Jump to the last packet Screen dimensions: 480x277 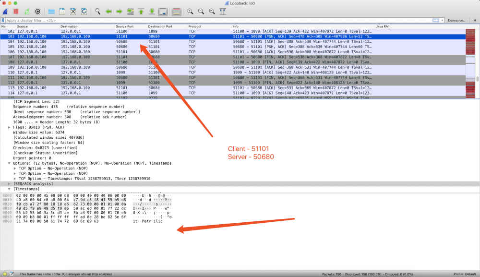click(152, 12)
